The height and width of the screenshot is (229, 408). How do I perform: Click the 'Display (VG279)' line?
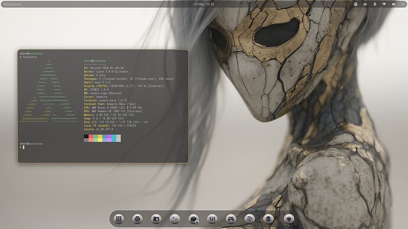coord(124,86)
